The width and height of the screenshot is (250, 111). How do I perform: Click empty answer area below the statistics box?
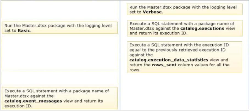pos(185,92)
